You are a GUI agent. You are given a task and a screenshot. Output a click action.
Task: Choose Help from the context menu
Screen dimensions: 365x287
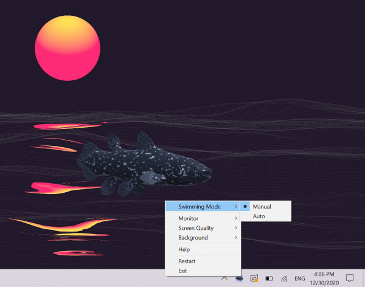[x=203, y=249]
